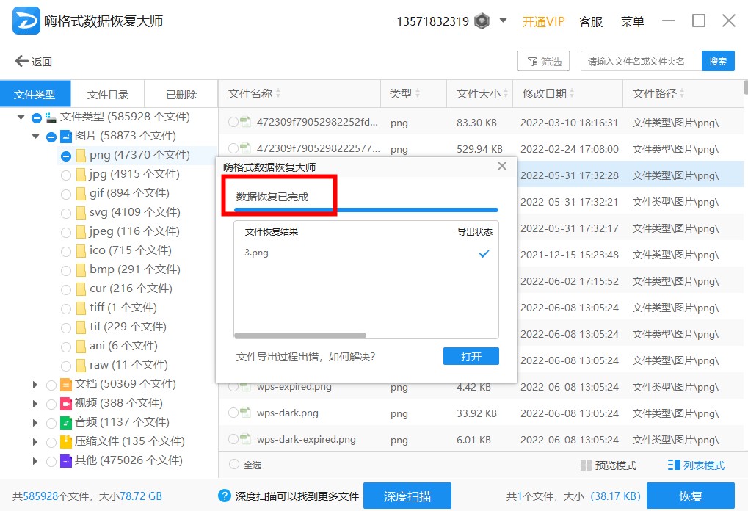748x511 pixels.
Task: Expand the other files tree node
Action: pyautogui.click(x=35, y=461)
